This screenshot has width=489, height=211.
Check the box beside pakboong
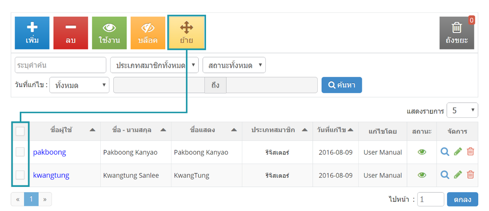(20, 152)
